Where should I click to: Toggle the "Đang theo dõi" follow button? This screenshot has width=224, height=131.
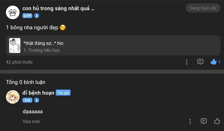(203, 8)
